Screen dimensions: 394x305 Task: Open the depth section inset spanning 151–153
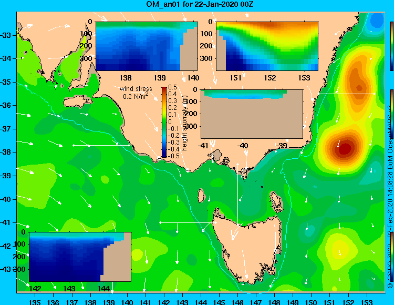coord(267,46)
